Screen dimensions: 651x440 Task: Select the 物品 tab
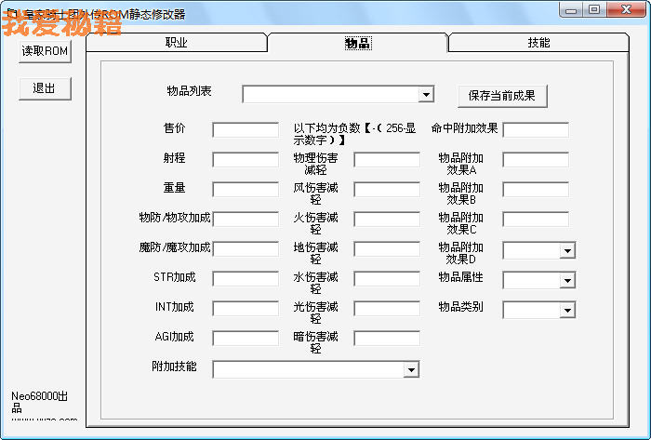pos(358,43)
